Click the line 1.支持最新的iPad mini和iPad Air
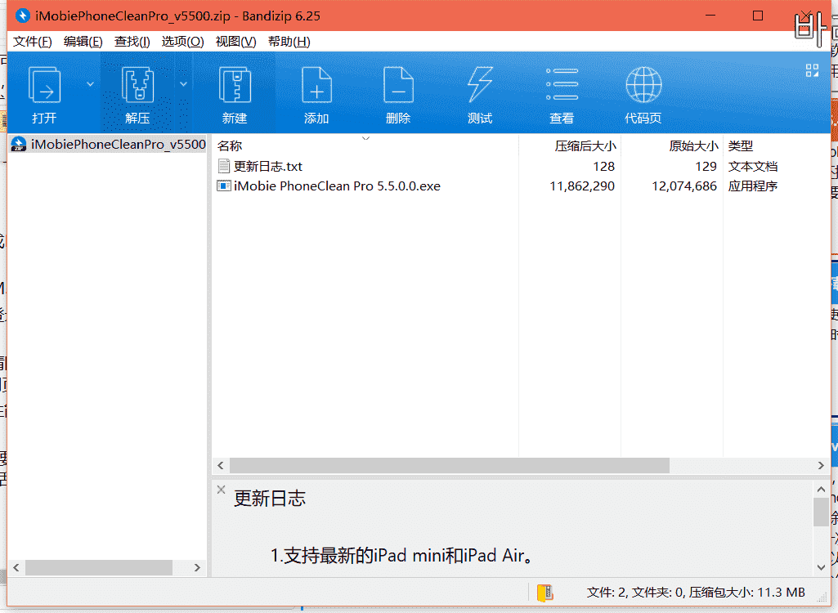Screen dimensions: 838x613 point(402,556)
